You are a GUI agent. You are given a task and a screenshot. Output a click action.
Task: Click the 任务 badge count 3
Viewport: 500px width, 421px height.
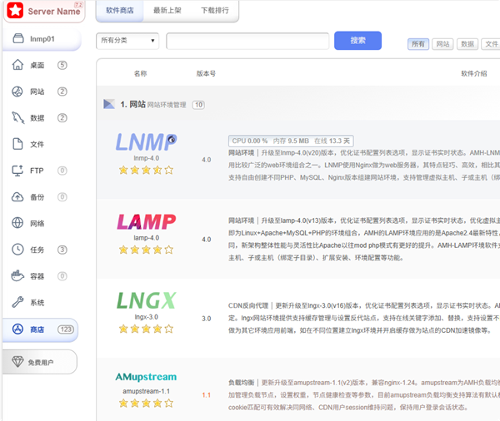coord(62,250)
